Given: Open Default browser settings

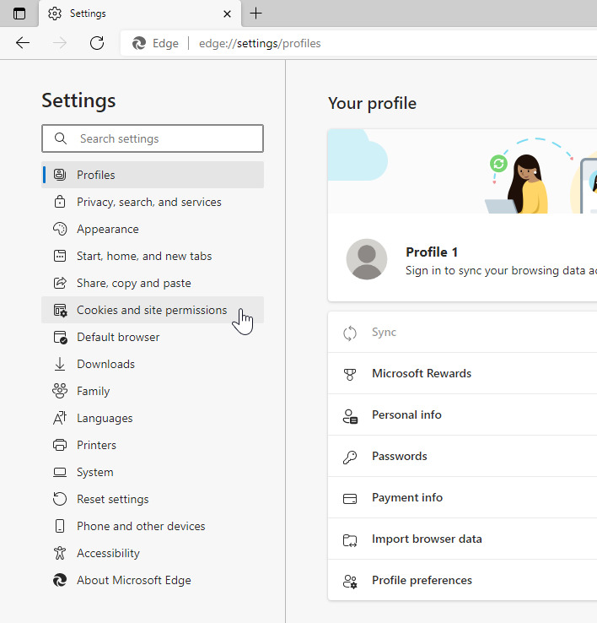Looking at the screenshot, I should pos(153,337).
